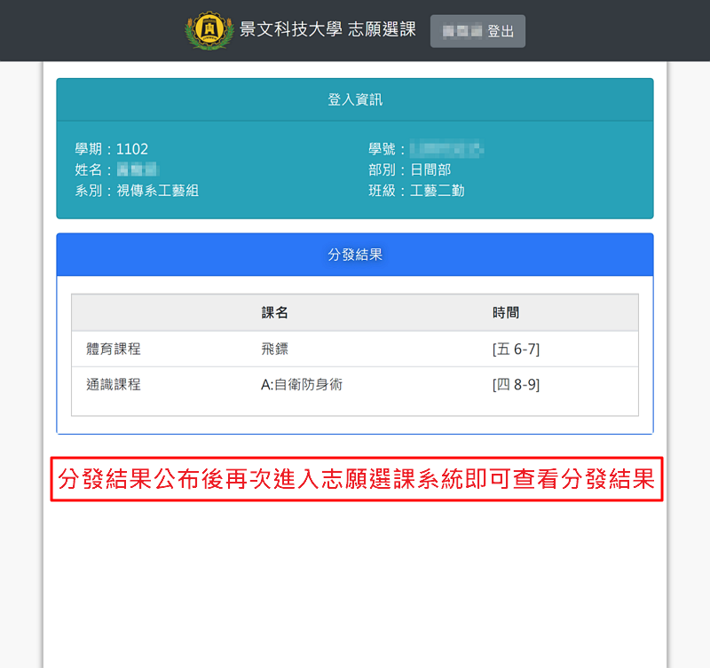Viewport: 710px width, 668px height.
Task: Click the [五 6-7] time slot
Action: 516,350
